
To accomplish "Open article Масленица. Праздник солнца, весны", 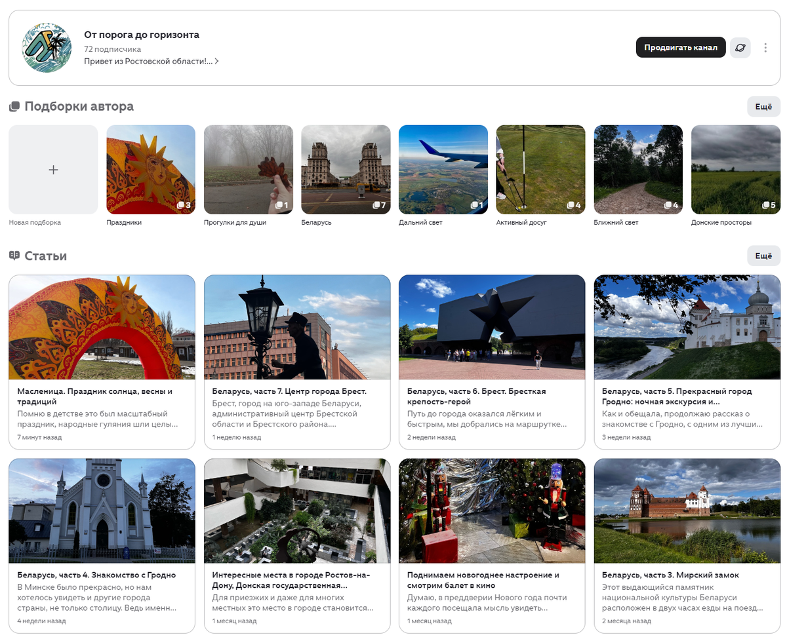I will pos(102,362).
